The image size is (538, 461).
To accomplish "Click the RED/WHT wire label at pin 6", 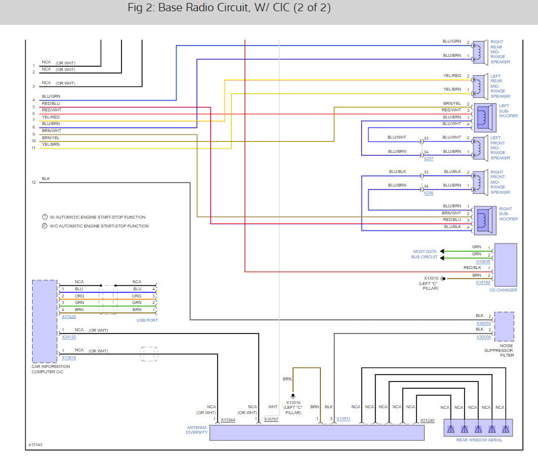I will tap(52, 110).
